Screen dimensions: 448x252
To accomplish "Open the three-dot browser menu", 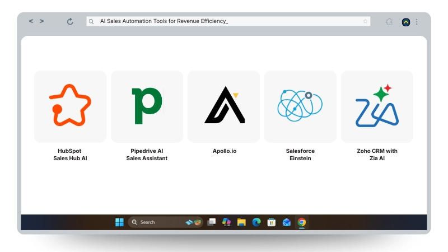I will pyautogui.click(x=417, y=22).
